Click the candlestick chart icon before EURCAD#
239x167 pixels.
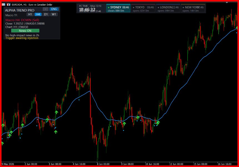tap(9, 4)
